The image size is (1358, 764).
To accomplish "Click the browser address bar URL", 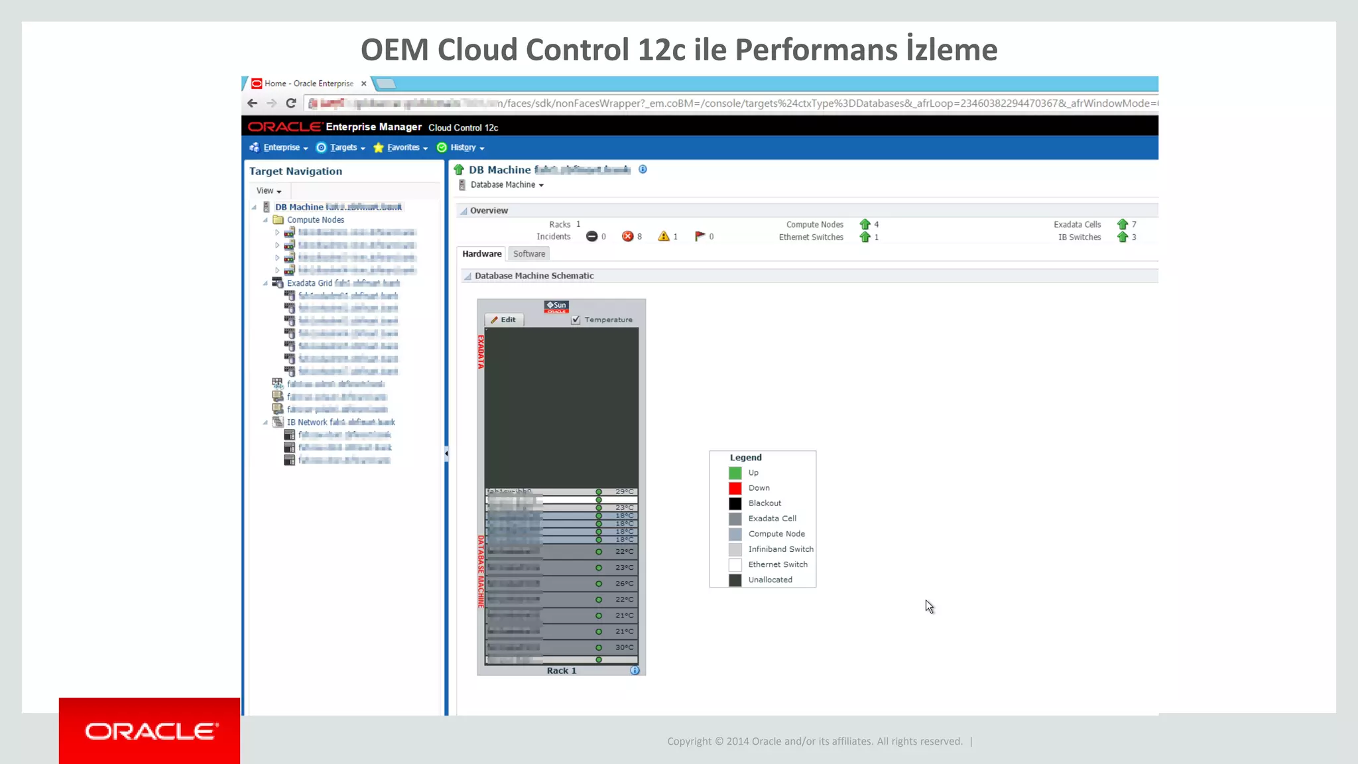I will click(731, 103).
